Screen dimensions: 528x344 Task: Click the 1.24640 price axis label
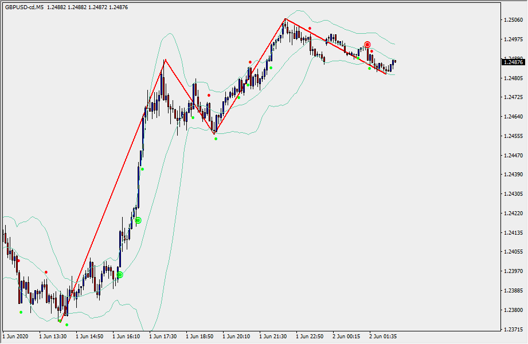513,117
